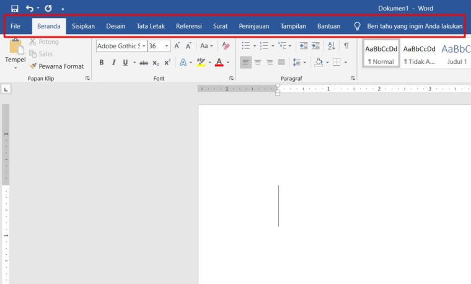Switch to the Desain tab

[x=116, y=26]
